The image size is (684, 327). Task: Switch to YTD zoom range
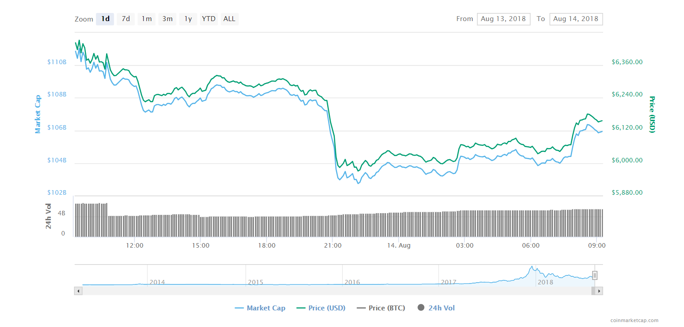pyautogui.click(x=209, y=19)
